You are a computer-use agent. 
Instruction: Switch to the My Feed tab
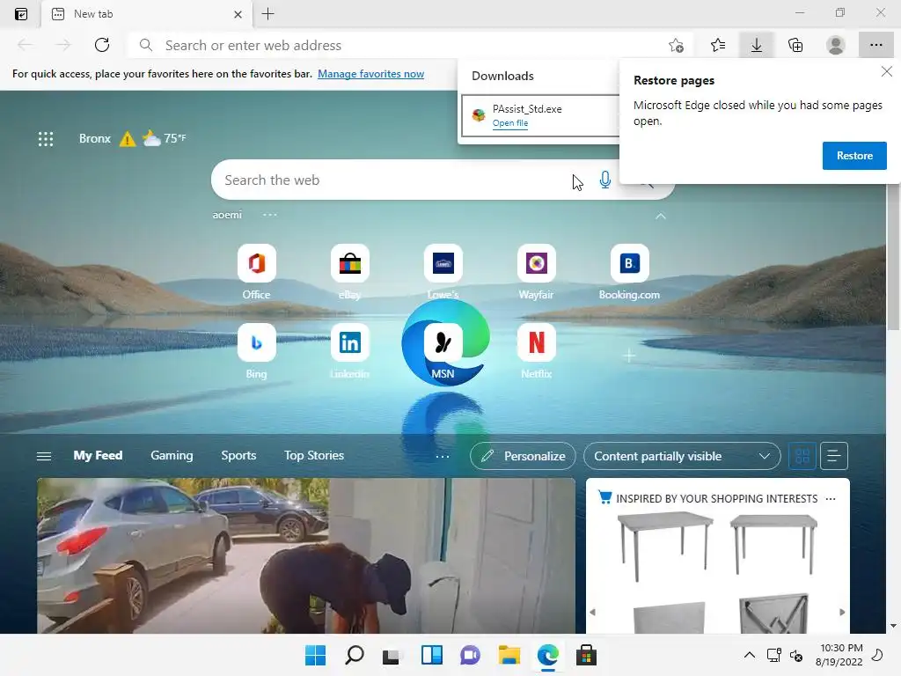point(98,455)
